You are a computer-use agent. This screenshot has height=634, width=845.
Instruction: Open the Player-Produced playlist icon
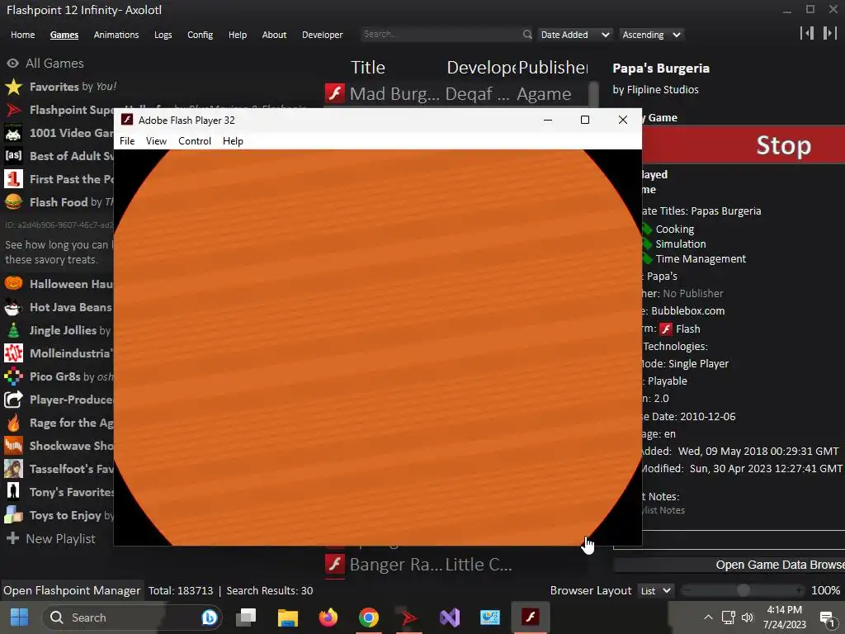(x=13, y=400)
